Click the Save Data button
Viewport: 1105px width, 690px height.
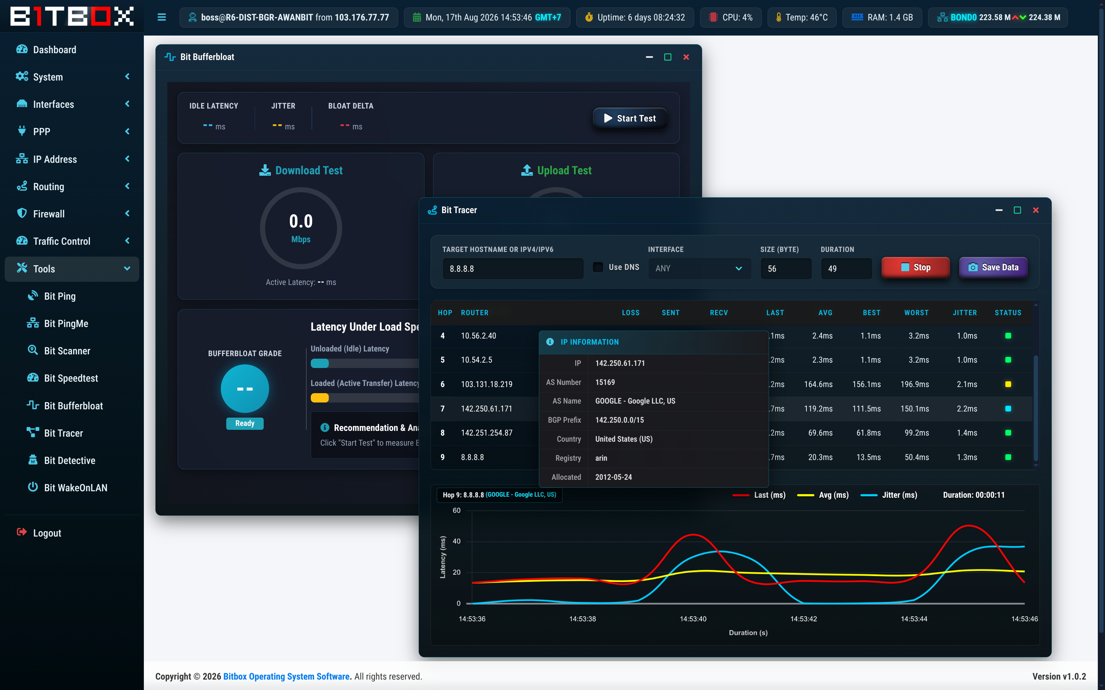pos(993,267)
